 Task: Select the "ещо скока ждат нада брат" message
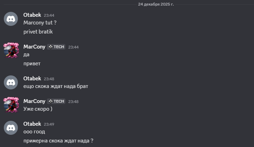56,86
